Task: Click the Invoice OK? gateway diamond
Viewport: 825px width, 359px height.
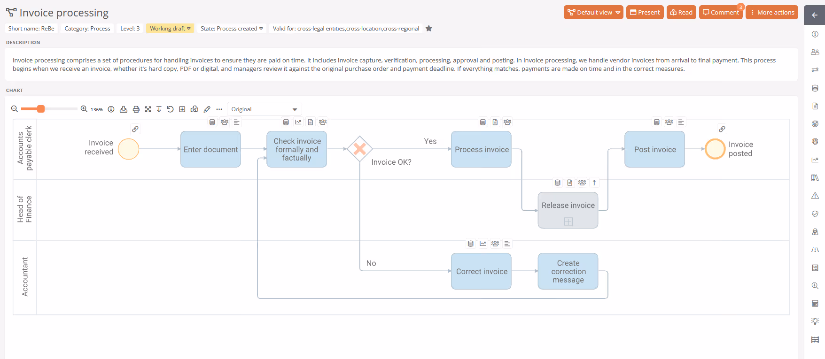Action: (x=360, y=149)
